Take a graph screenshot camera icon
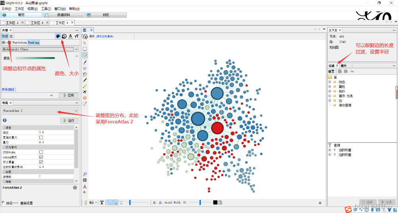Image resolution: width=398 pixels, height=213 pixels. (x=91, y=202)
